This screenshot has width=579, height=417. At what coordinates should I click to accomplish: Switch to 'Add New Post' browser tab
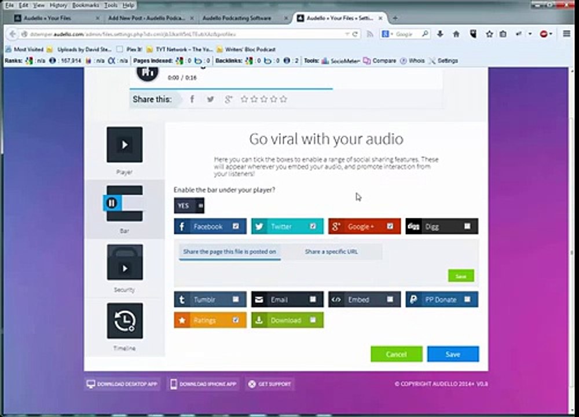(x=149, y=18)
